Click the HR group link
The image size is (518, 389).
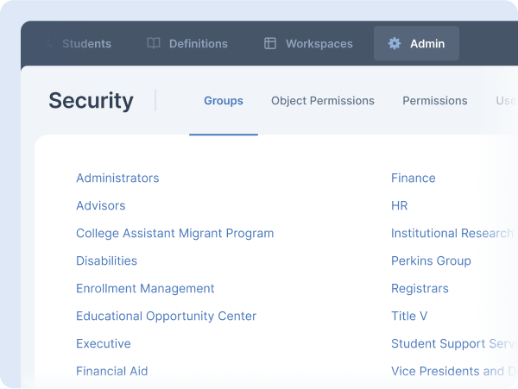[399, 205]
